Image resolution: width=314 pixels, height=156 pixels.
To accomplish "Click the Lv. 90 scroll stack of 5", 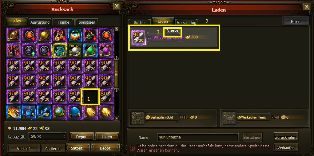I will (x=14, y=96).
